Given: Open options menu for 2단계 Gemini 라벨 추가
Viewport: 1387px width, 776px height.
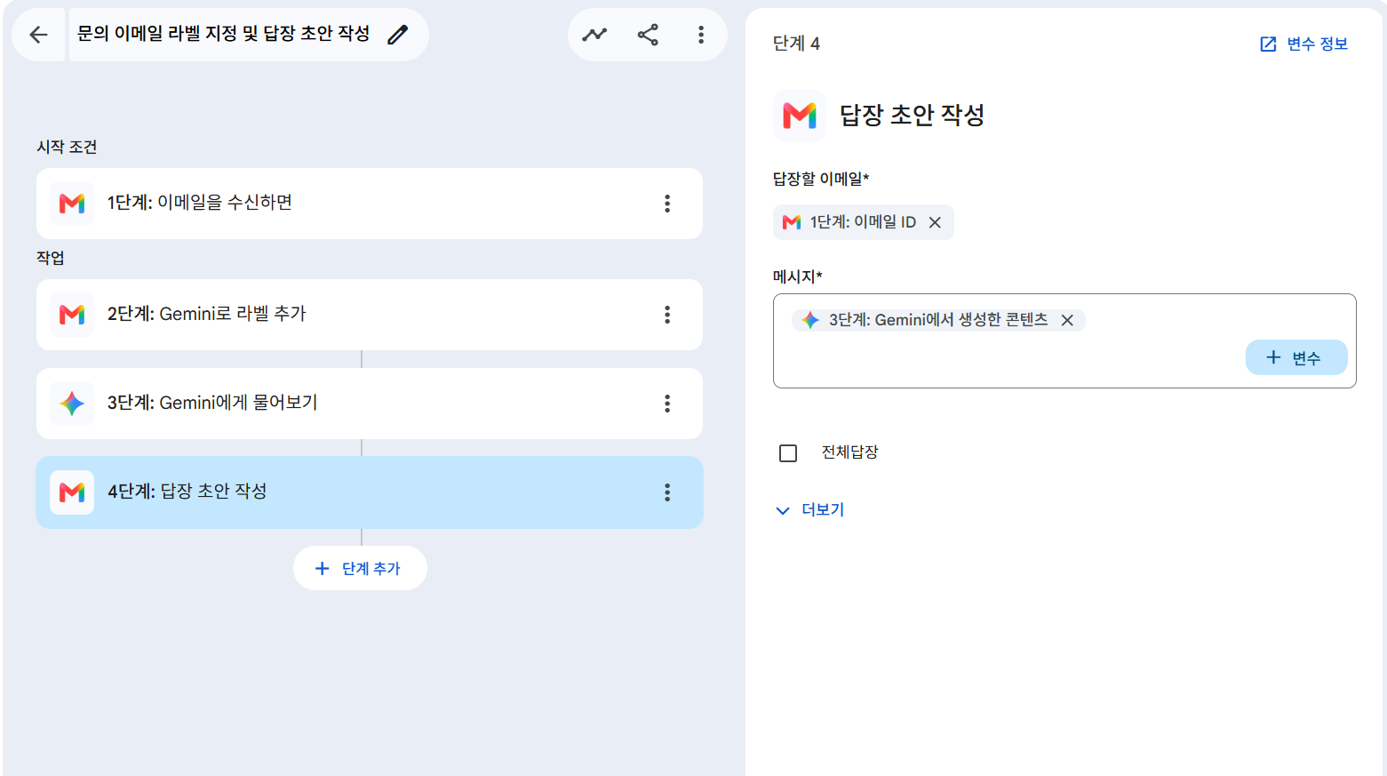Looking at the screenshot, I should 667,315.
